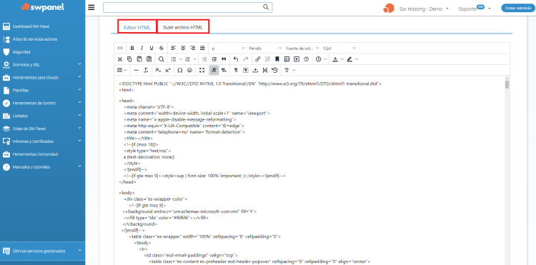Decrease the indent
The width and height of the screenshot is (536, 265).
[x=204, y=59]
